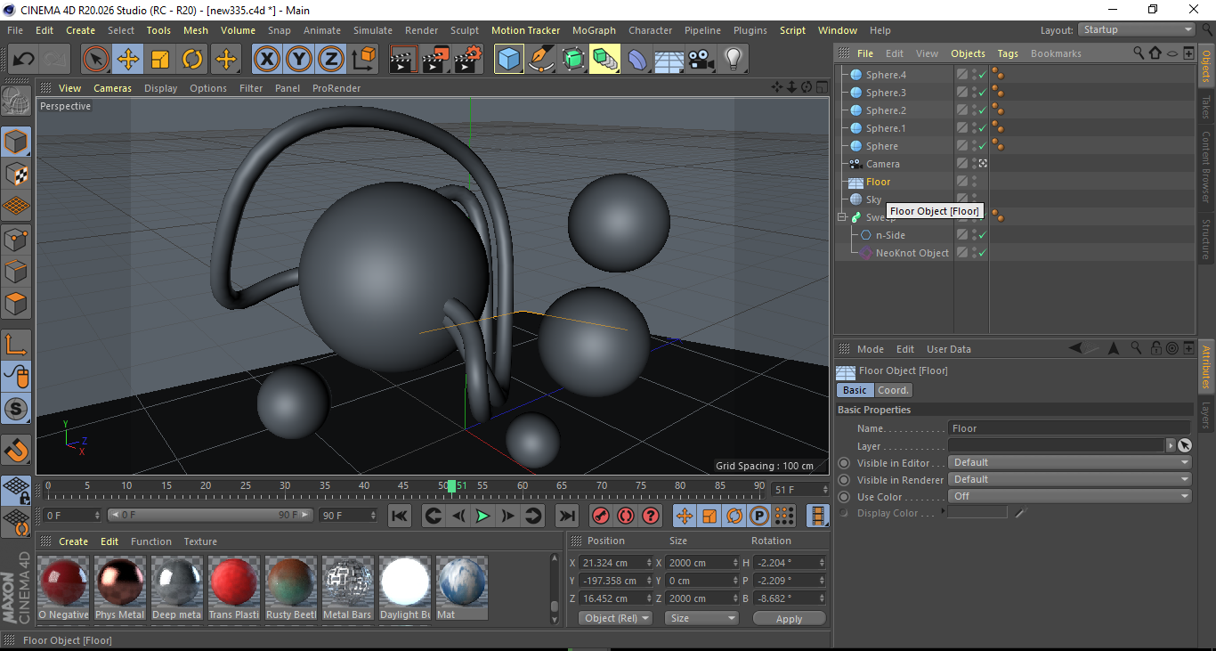The width and height of the screenshot is (1216, 651).
Task: Collapse the Sweep object hierarchy
Action: [842, 217]
